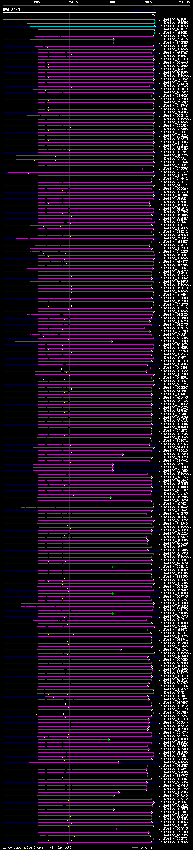This screenshot has width=193, height=850.
Task: Open hit UniRef100_A8IQH3
Action: click(173, 33)
